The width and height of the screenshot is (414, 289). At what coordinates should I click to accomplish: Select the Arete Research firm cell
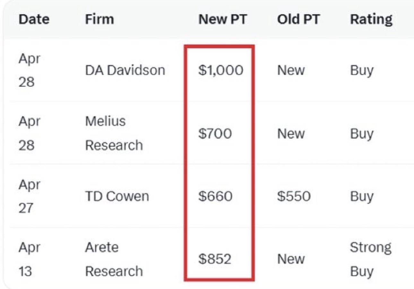(x=114, y=259)
